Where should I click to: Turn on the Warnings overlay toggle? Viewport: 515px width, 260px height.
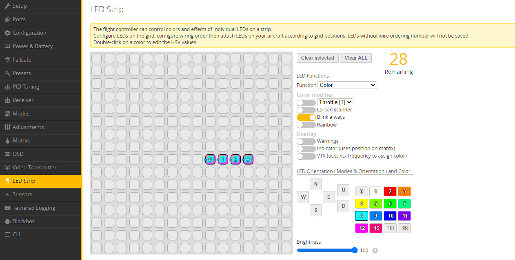click(x=306, y=141)
